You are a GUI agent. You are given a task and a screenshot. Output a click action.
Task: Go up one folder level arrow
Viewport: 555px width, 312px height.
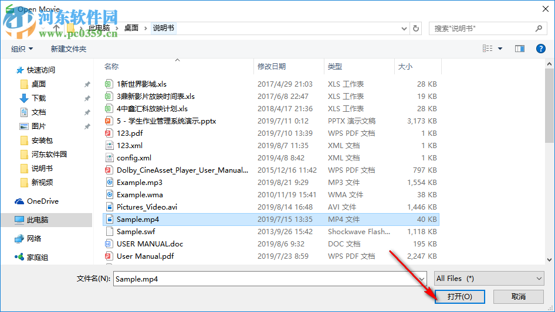(56, 28)
